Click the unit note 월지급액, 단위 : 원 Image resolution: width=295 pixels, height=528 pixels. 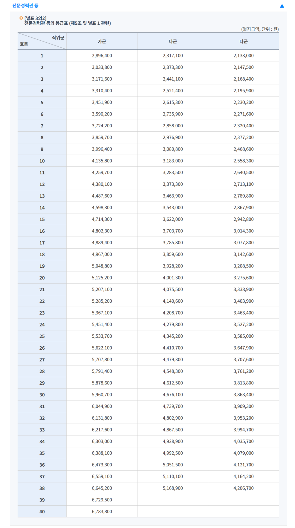click(x=260, y=29)
